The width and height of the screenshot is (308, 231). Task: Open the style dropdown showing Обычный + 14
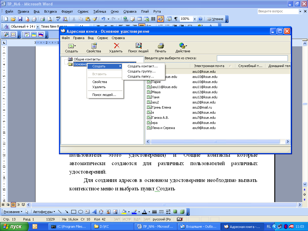pos(38,26)
